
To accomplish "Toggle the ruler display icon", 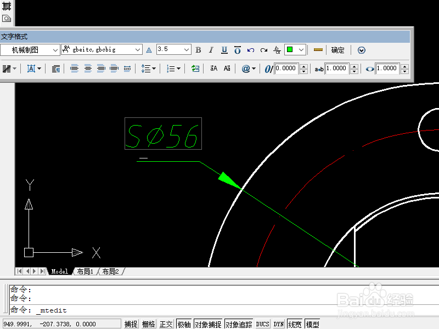I will click(318, 50).
